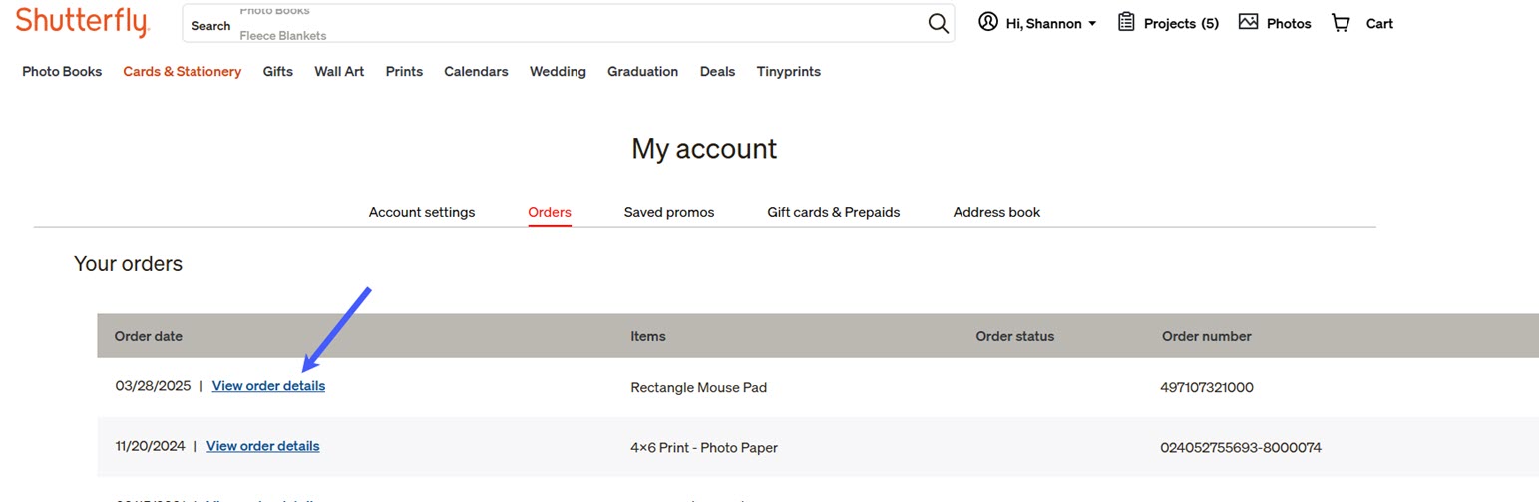Open the Wedding menu

pyautogui.click(x=558, y=72)
